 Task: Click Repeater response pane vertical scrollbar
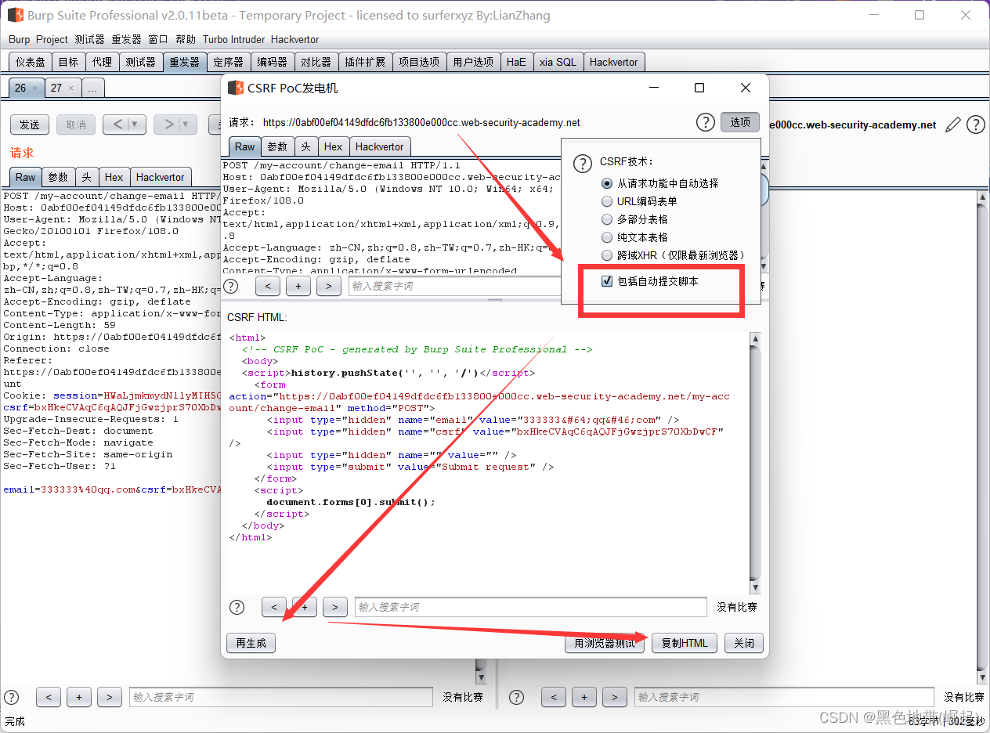pyautogui.click(x=981, y=438)
